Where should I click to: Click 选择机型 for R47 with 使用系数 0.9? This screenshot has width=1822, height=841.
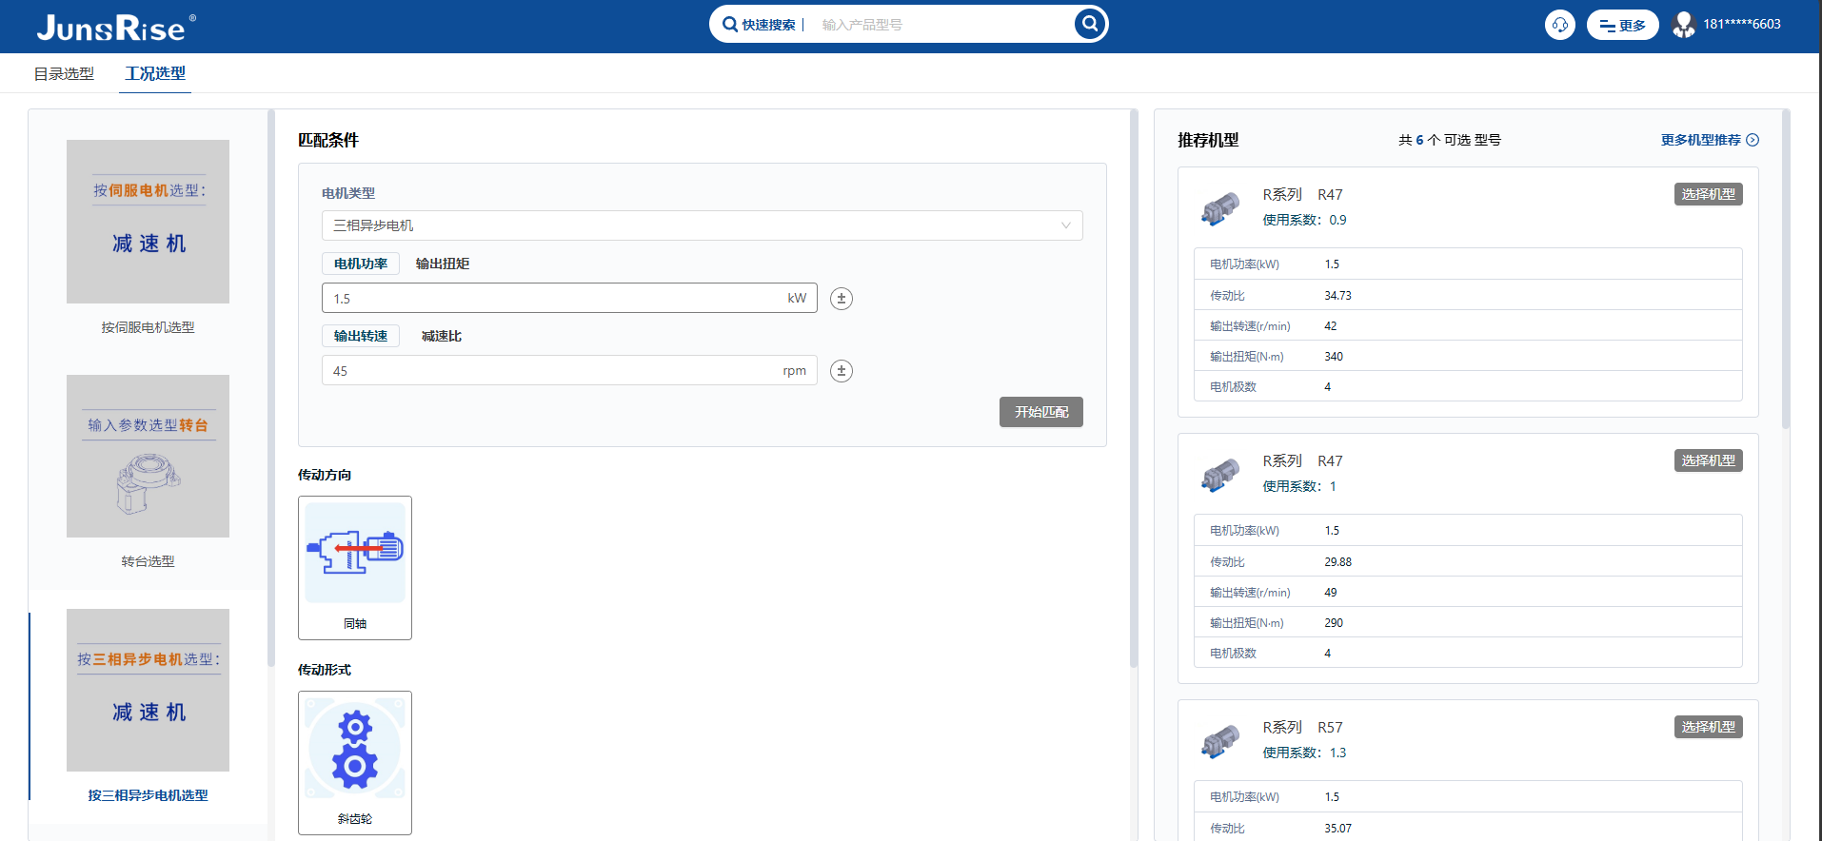(1709, 194)
